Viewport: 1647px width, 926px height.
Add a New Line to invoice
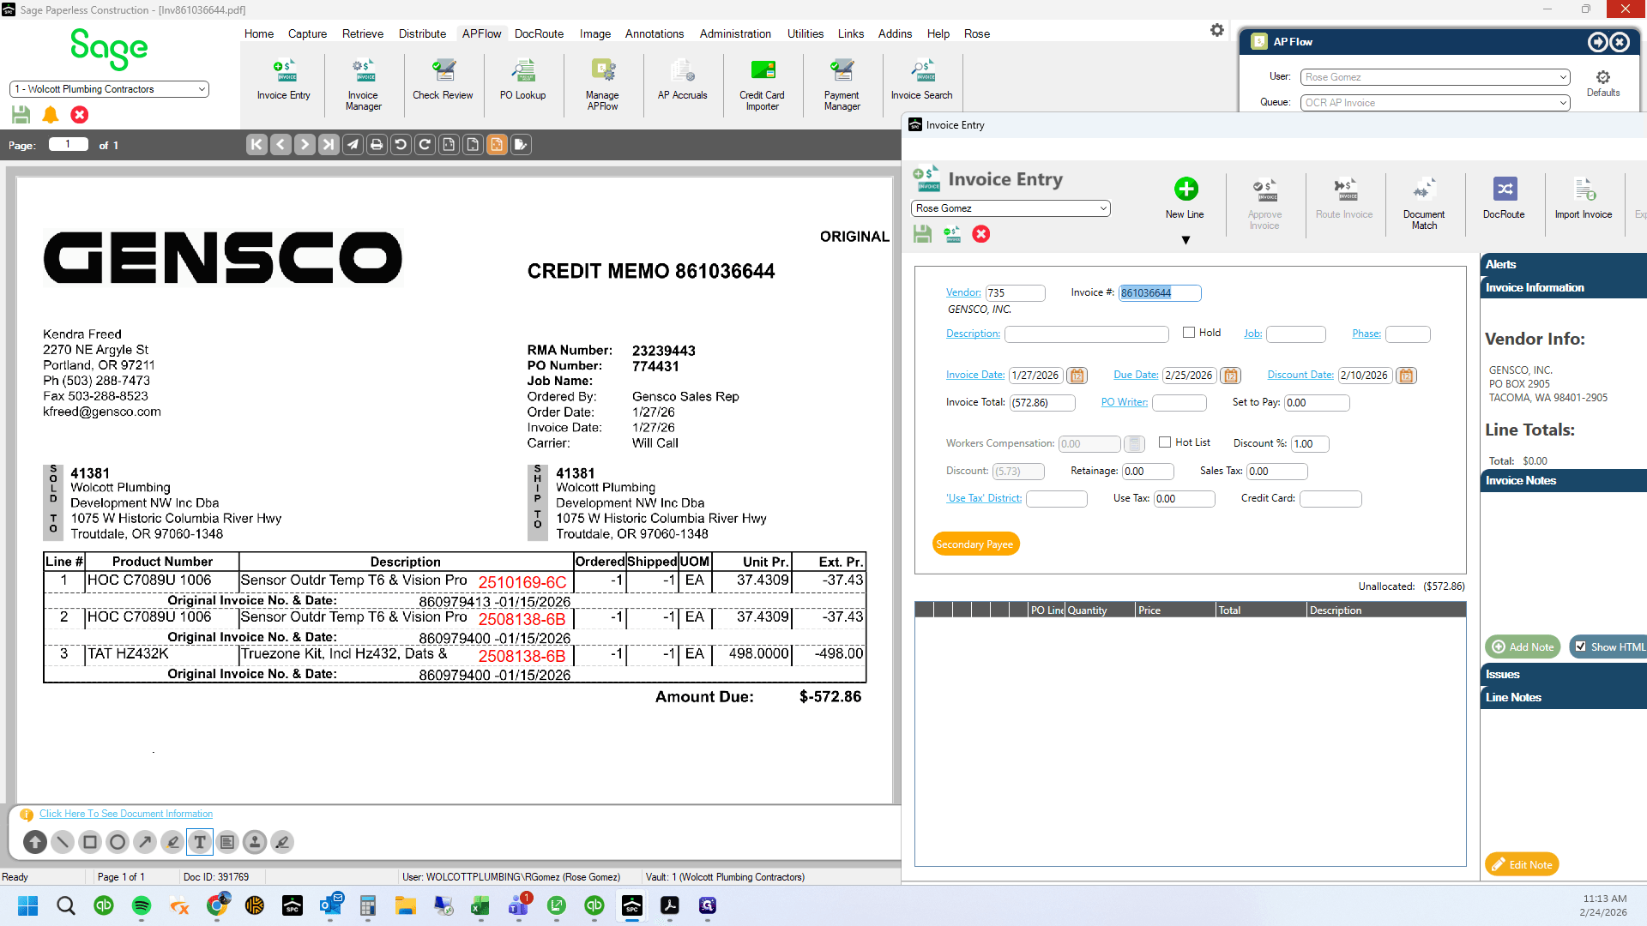(1185, 198)
